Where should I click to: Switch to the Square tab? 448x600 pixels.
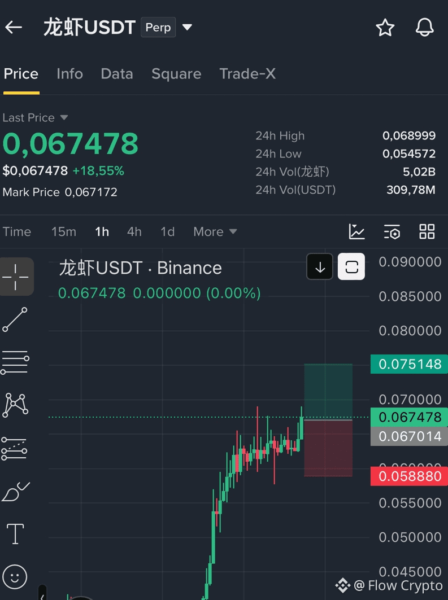click(176, 74)
